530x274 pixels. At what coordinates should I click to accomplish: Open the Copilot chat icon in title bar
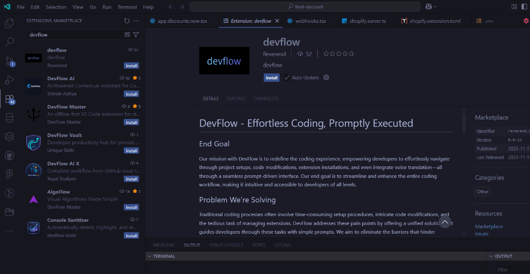tap(428, 7)
